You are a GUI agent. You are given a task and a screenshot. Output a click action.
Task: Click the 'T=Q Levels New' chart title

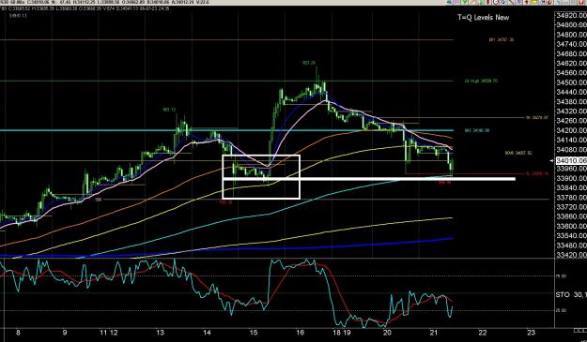pos(483,17)
